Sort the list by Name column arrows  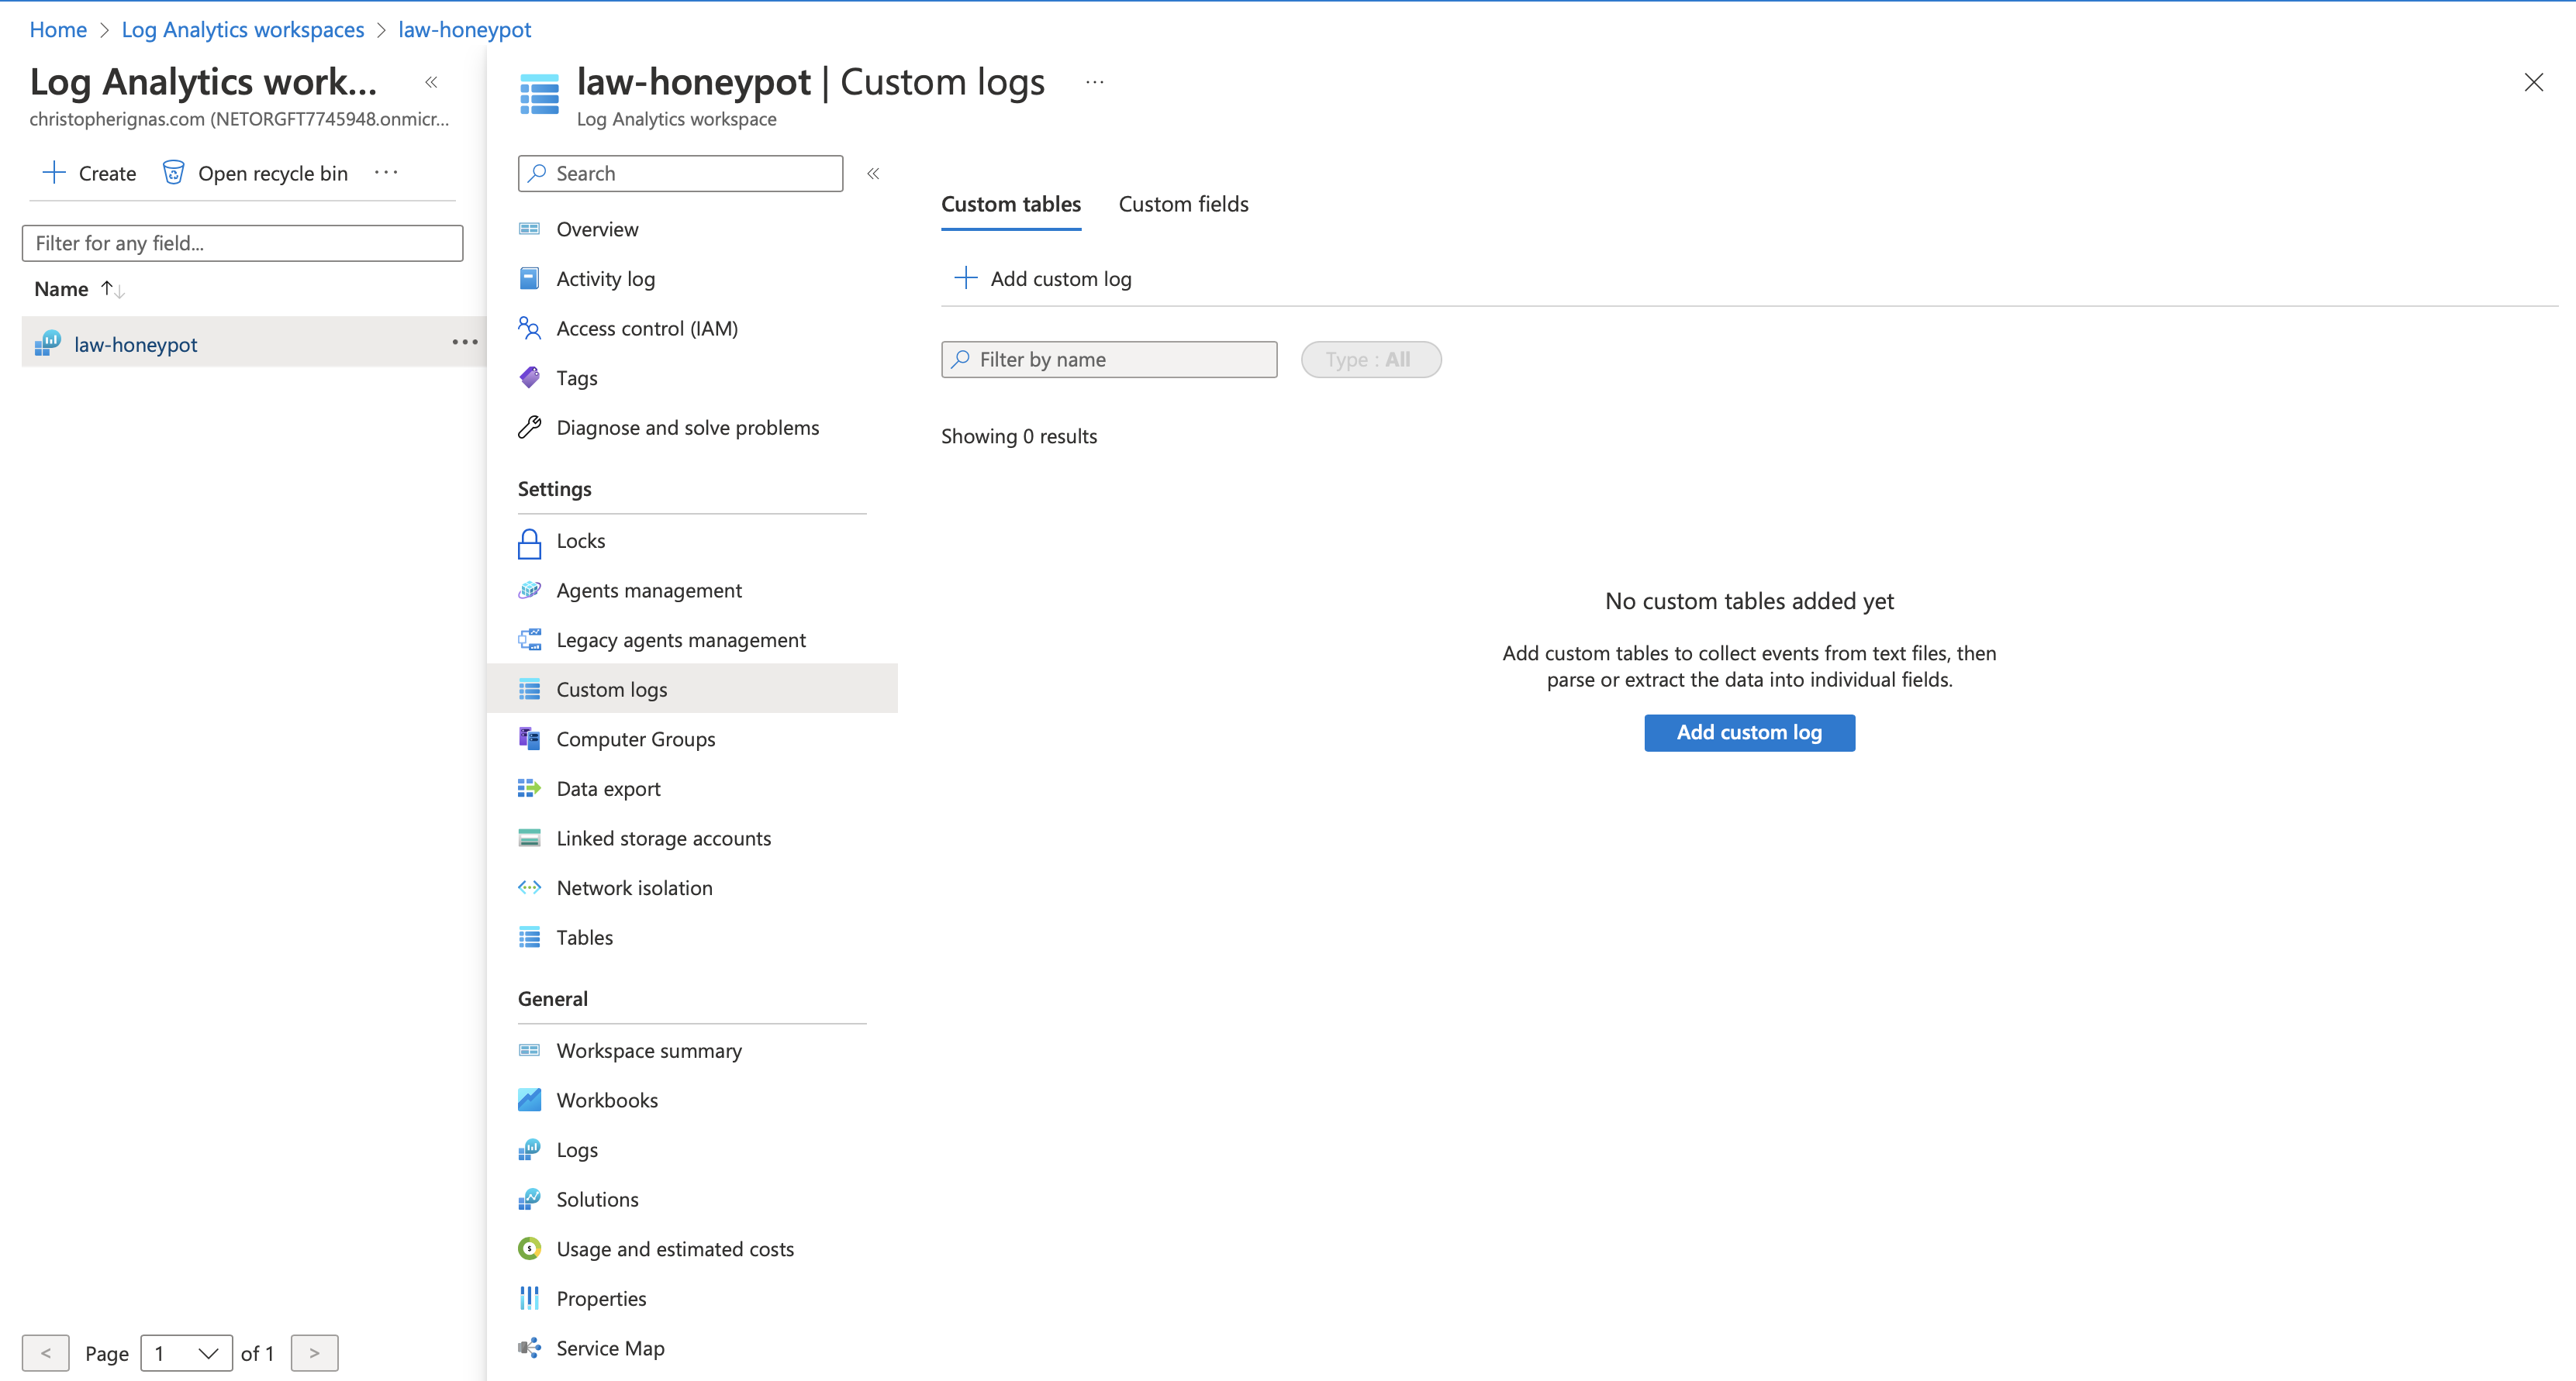point(112,290)
